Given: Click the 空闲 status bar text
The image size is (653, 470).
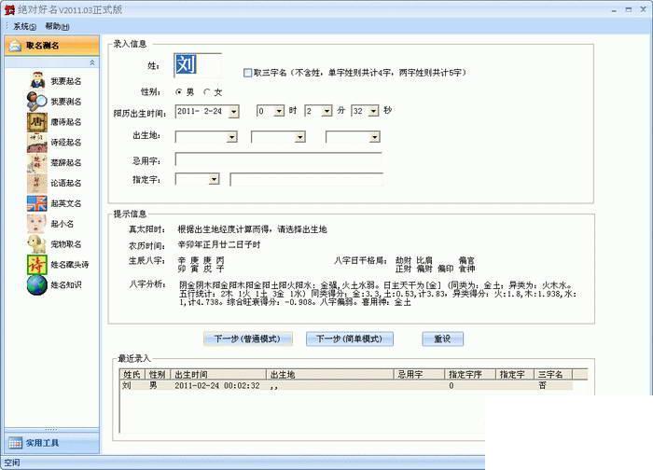Looking at the screenshot, I should tap(12, 463).
